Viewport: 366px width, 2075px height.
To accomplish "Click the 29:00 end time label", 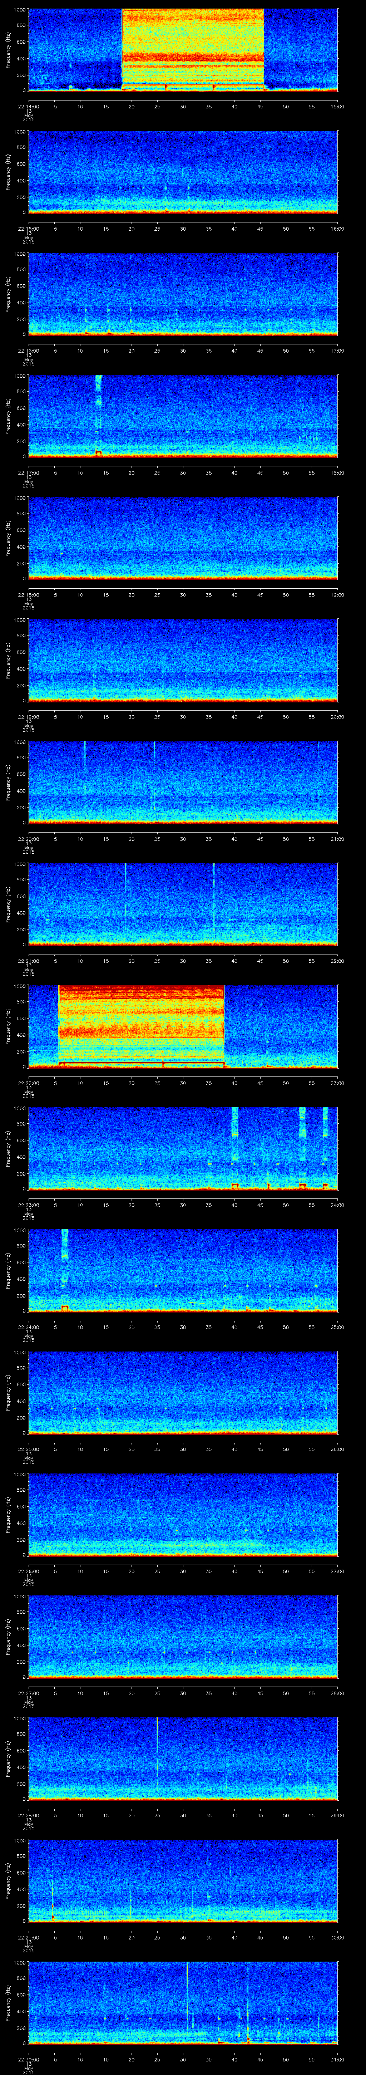I will tap(337, 1815).
